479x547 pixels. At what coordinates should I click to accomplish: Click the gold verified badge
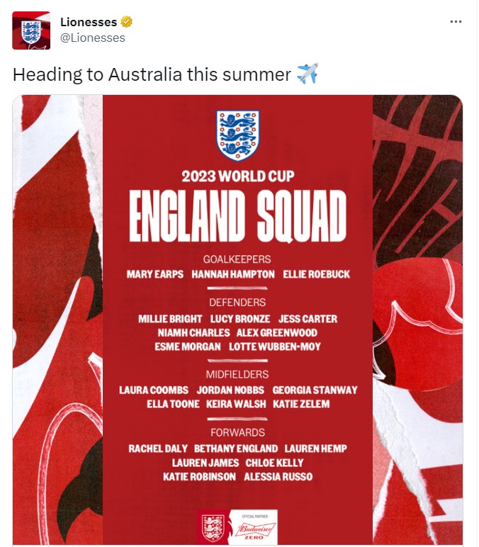[126, 22]
